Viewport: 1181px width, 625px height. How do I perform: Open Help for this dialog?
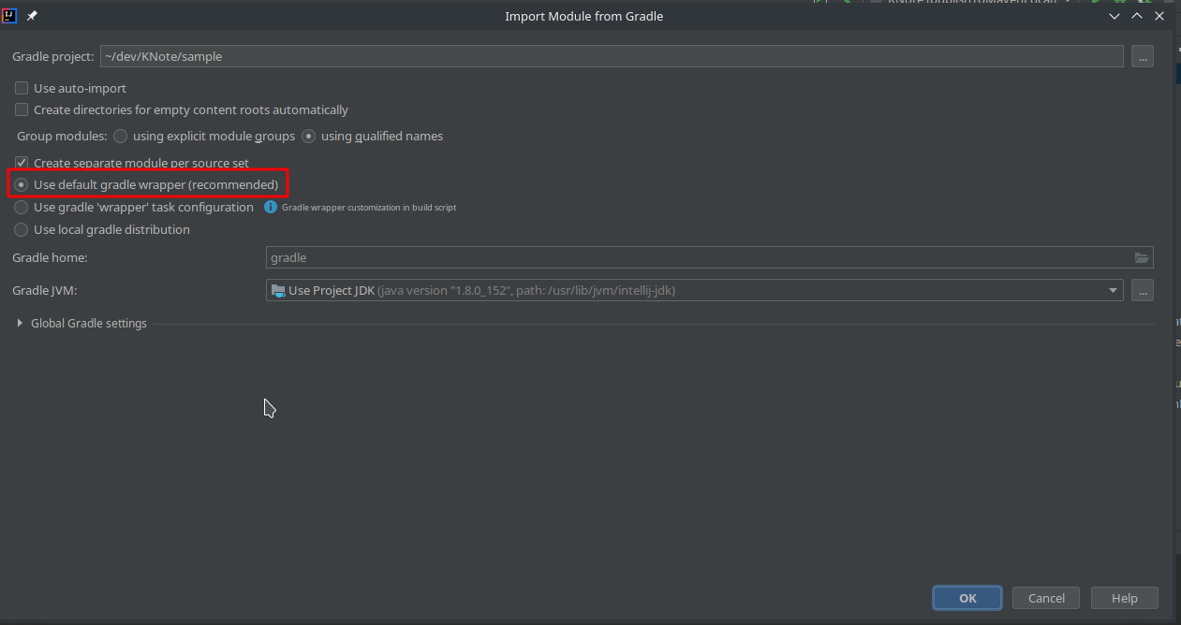tap(1125, 598)
